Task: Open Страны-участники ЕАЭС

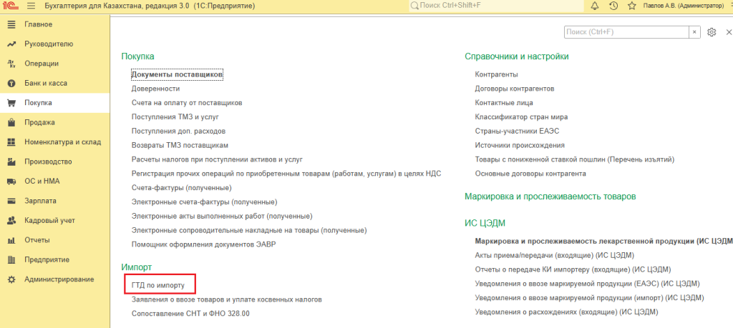Action: click(x=517, y=131)
